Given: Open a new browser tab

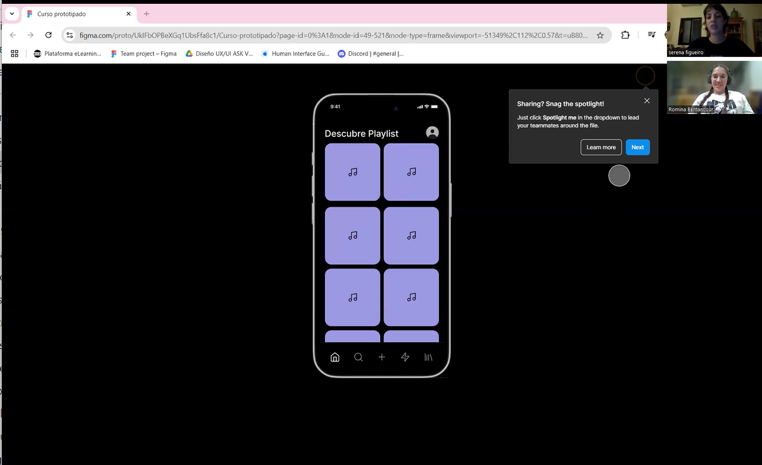Looking at the screenshot, I should pyautogui.click(x=147, y=14).
